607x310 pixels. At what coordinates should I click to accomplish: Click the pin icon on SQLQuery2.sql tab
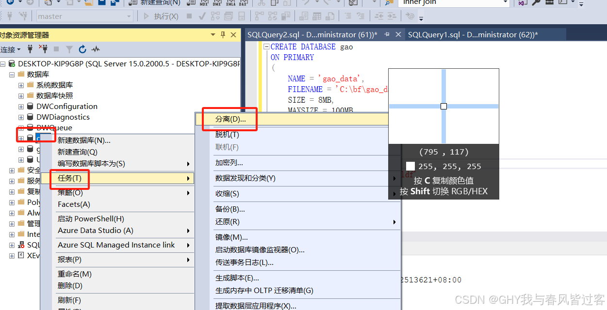pyautogui.click(x=387, y=35)
